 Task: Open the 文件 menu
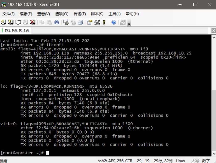point(8,14)
